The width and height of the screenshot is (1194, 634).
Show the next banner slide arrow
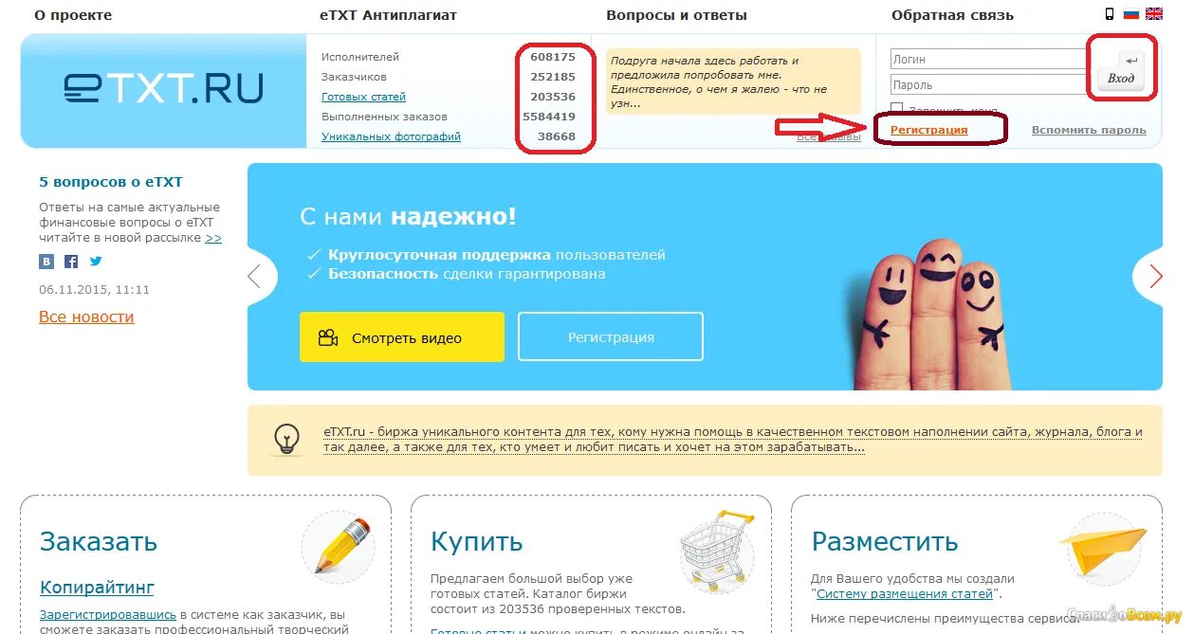[1154, 277]
